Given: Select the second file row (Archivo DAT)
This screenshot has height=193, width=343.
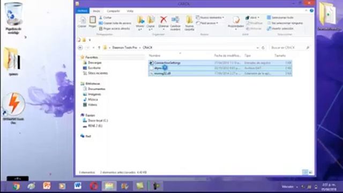Looking at the screenshot, I should (220, 68).
